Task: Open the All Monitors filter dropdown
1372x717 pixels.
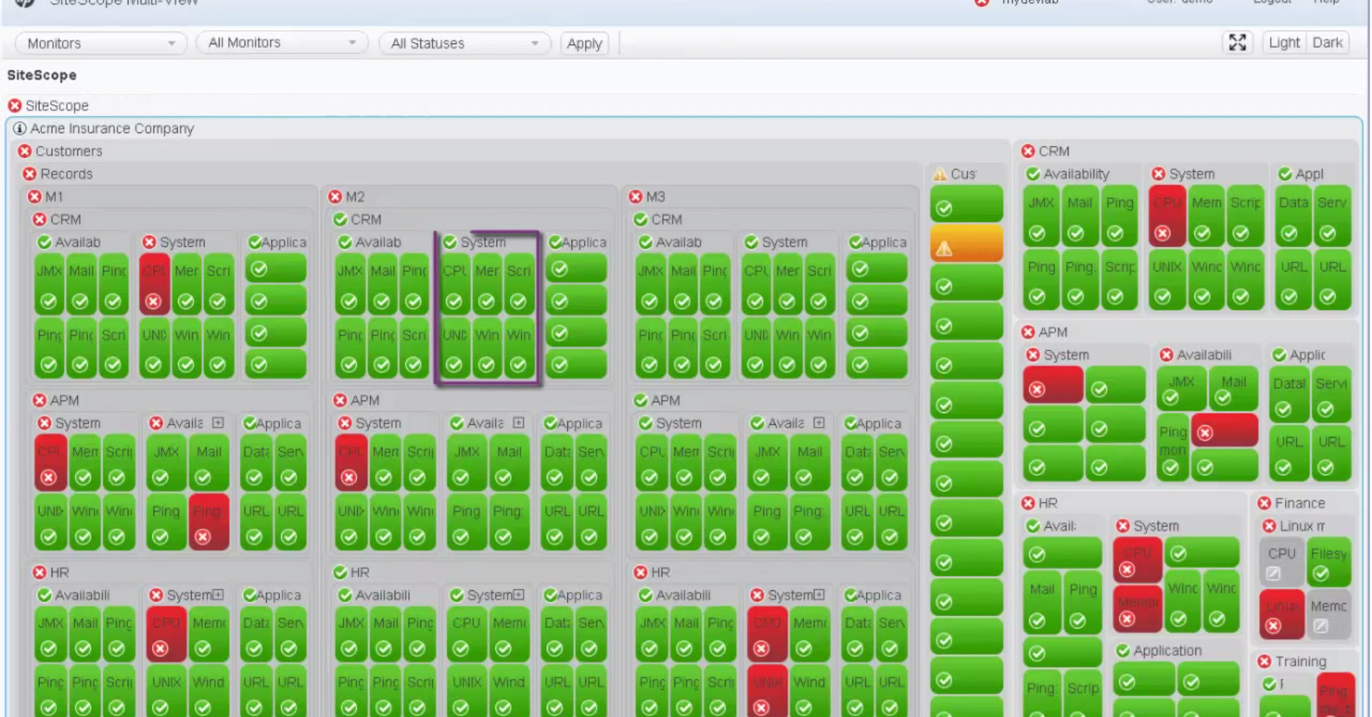Action: tap(282, 43)
